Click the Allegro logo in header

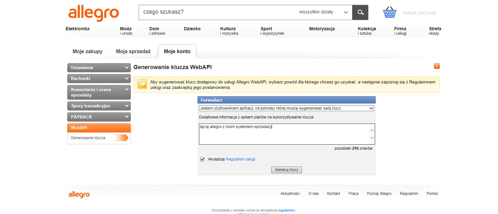point(93,13)
